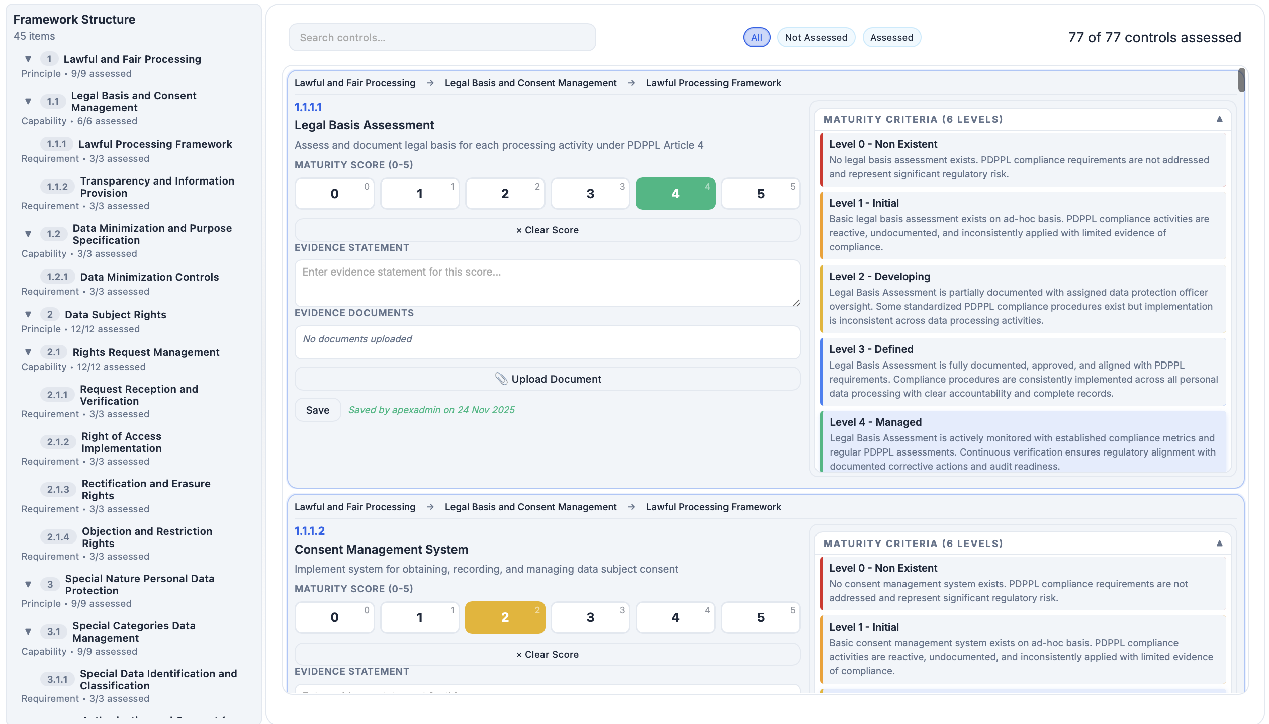Set Consent Management System maturity score to 3
1269x724 pixels.
point(590,617)
